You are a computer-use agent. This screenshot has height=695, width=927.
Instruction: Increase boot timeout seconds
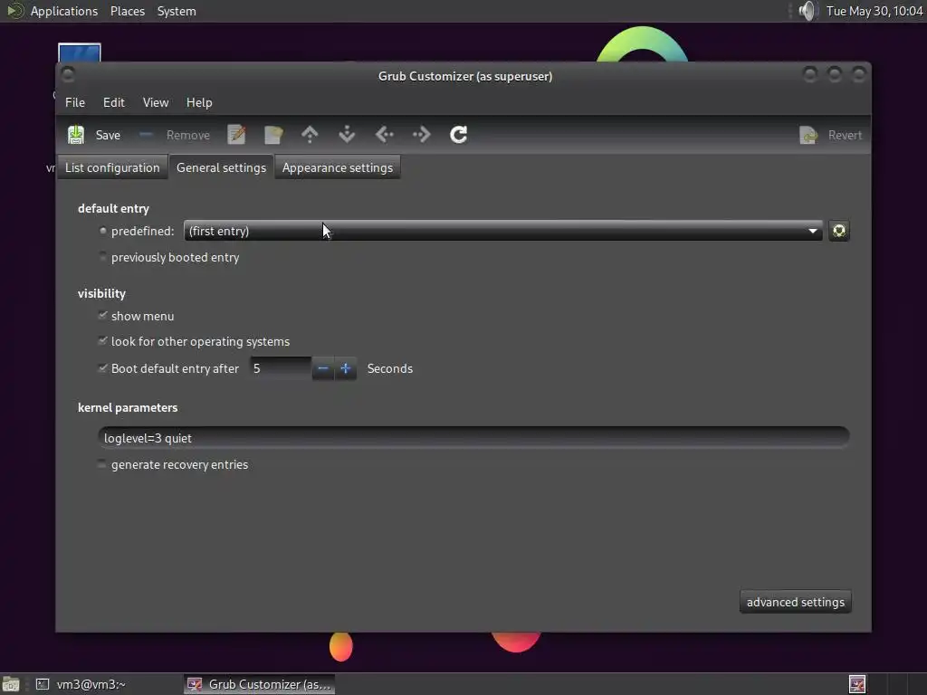tap(346, 369)
